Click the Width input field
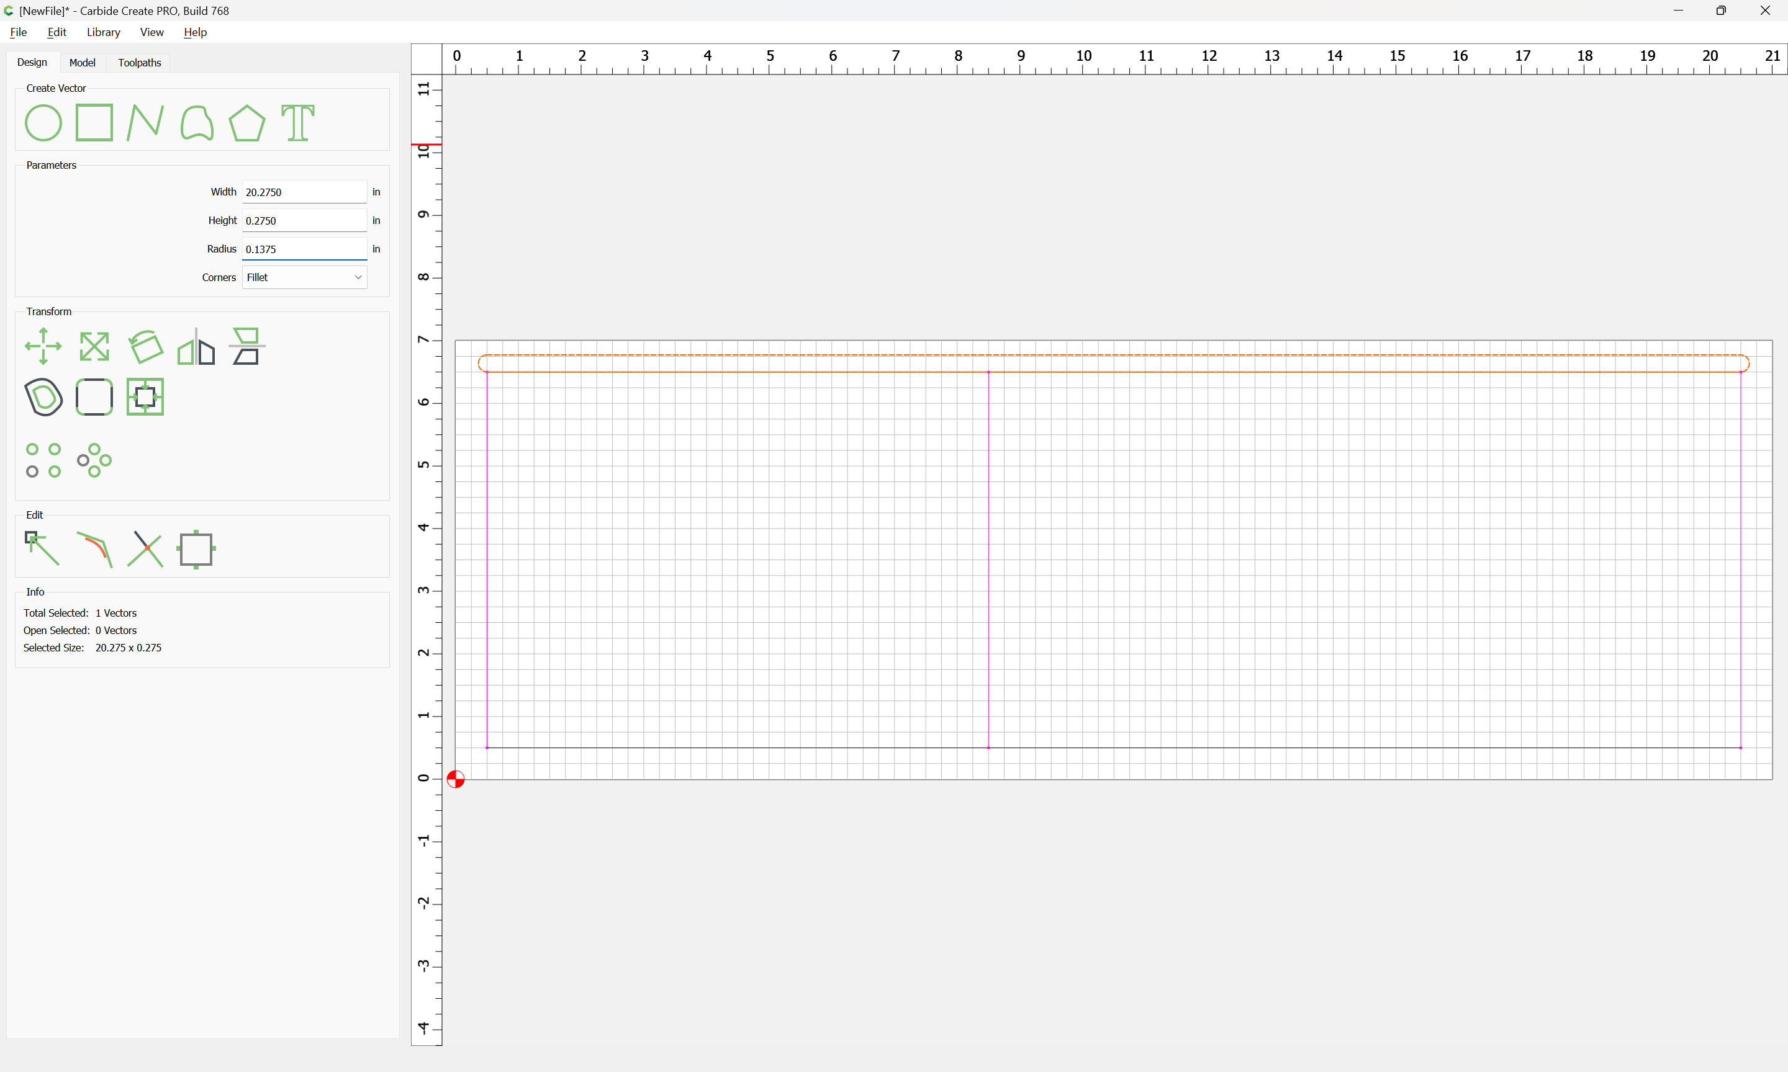Image resolution: width=1788 pixels, height=1072 pixels. pyautogui.click(x=304, y=192)
